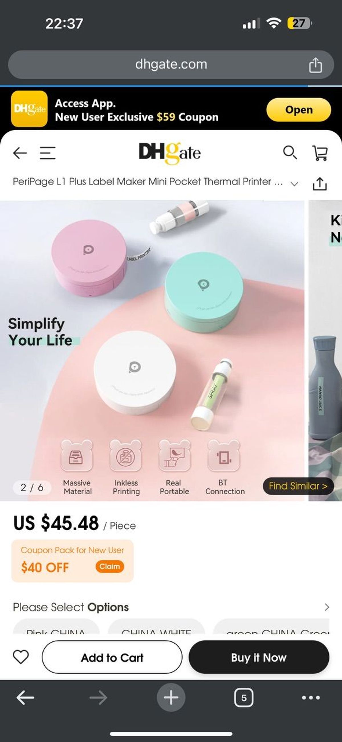Open the shopping cart icon
This screenshot has height=742, width=342.
click(320, 153)
